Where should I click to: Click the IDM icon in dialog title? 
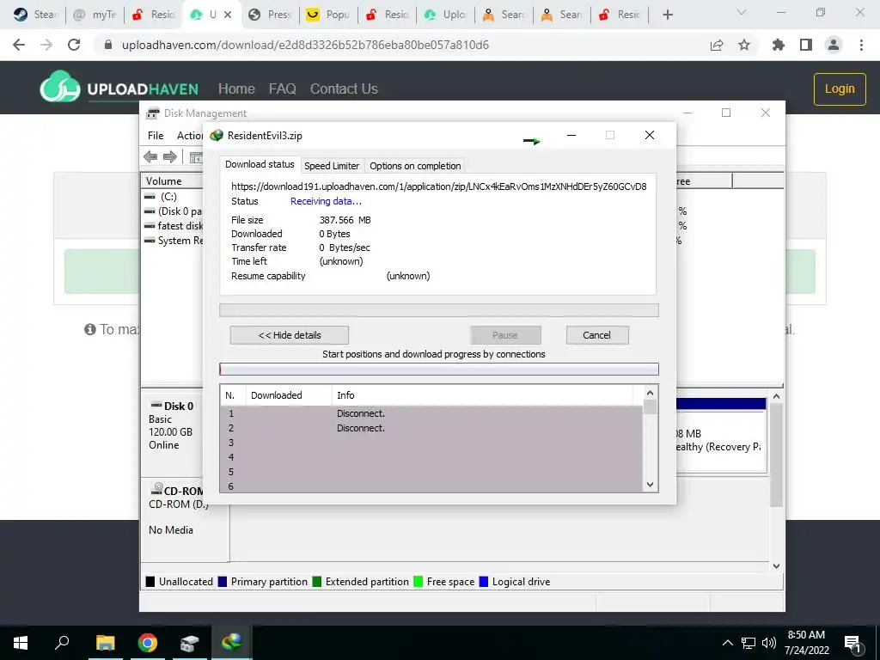(216, 135)
